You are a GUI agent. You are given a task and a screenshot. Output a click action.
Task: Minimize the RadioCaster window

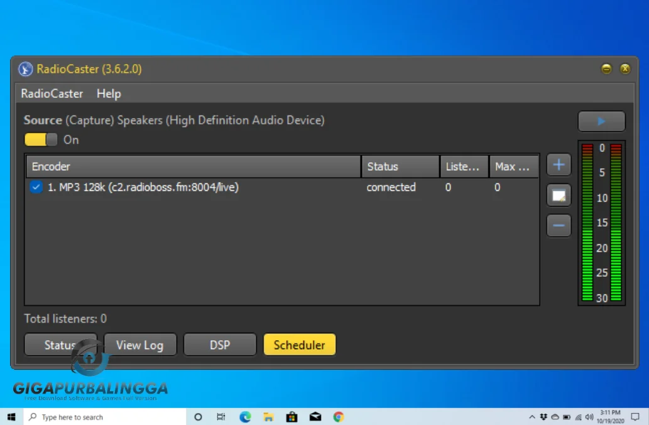point(606,68)
